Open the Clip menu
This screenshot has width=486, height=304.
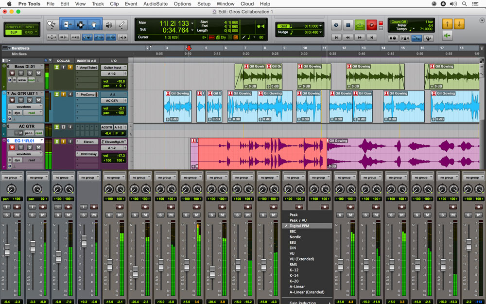click(x=114, y=4)
